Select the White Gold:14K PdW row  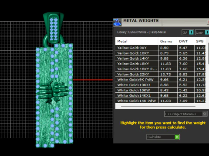point(160,101)
